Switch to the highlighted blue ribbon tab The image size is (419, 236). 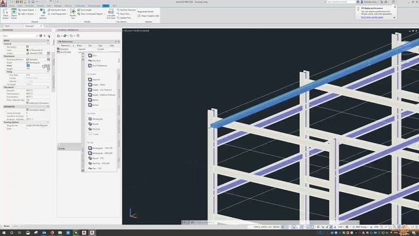[106, 6]
